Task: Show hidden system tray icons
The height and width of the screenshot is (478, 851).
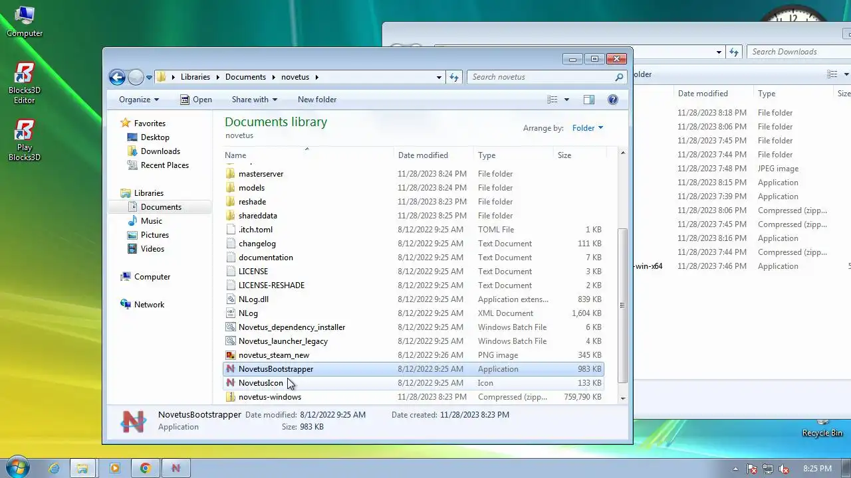Action: click(735, 469)
